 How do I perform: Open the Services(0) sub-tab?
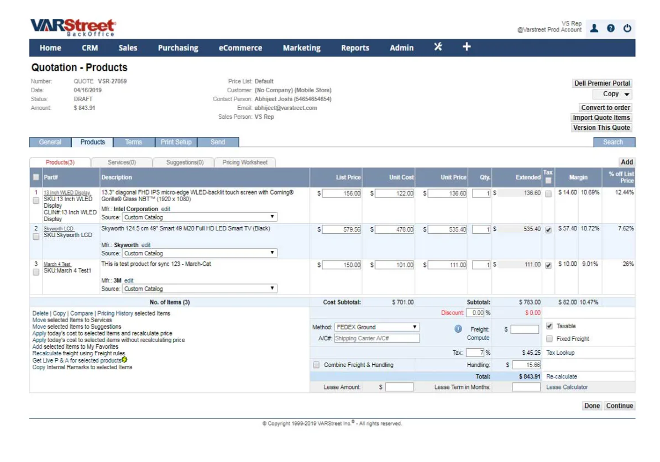click(x=122, y=162)
